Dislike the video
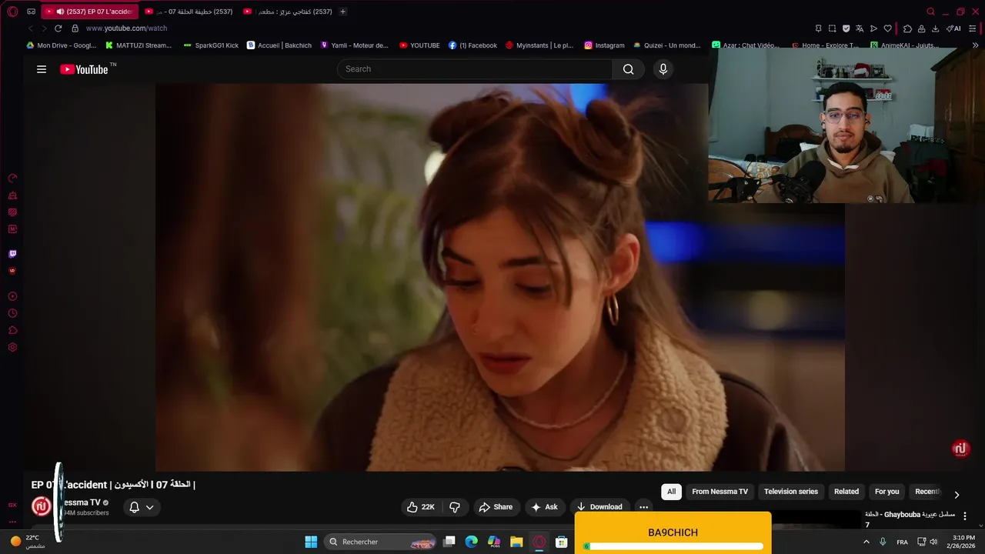Screen dimensions: 985x554 tap(455, 507)
